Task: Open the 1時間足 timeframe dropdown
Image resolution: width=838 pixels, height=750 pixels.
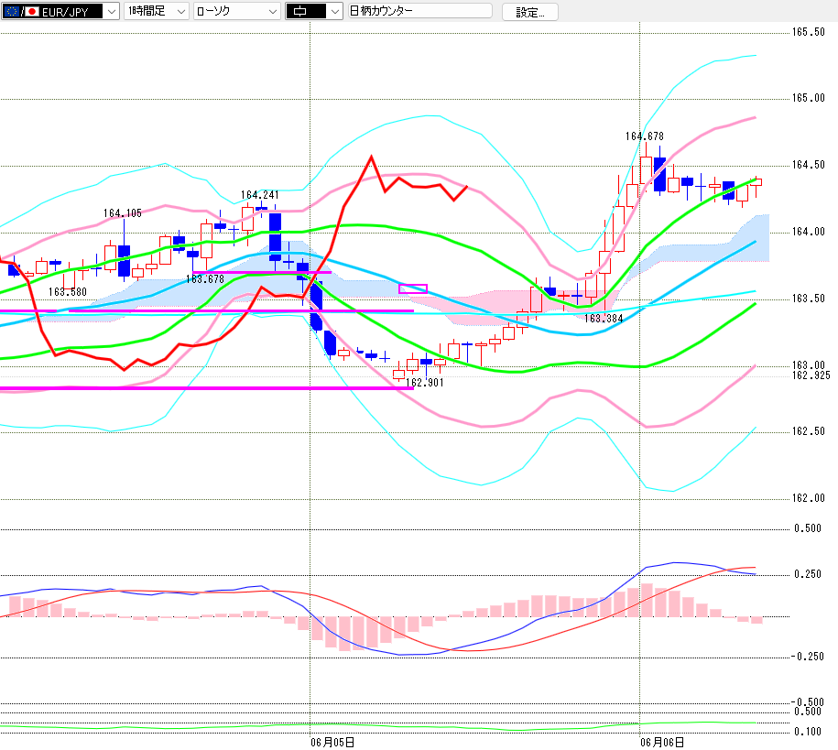Action: click(156, 11)
